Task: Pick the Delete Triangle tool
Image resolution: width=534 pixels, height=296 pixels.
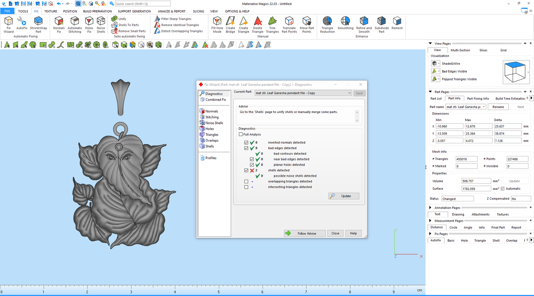Action: click(x=258, y=25)
